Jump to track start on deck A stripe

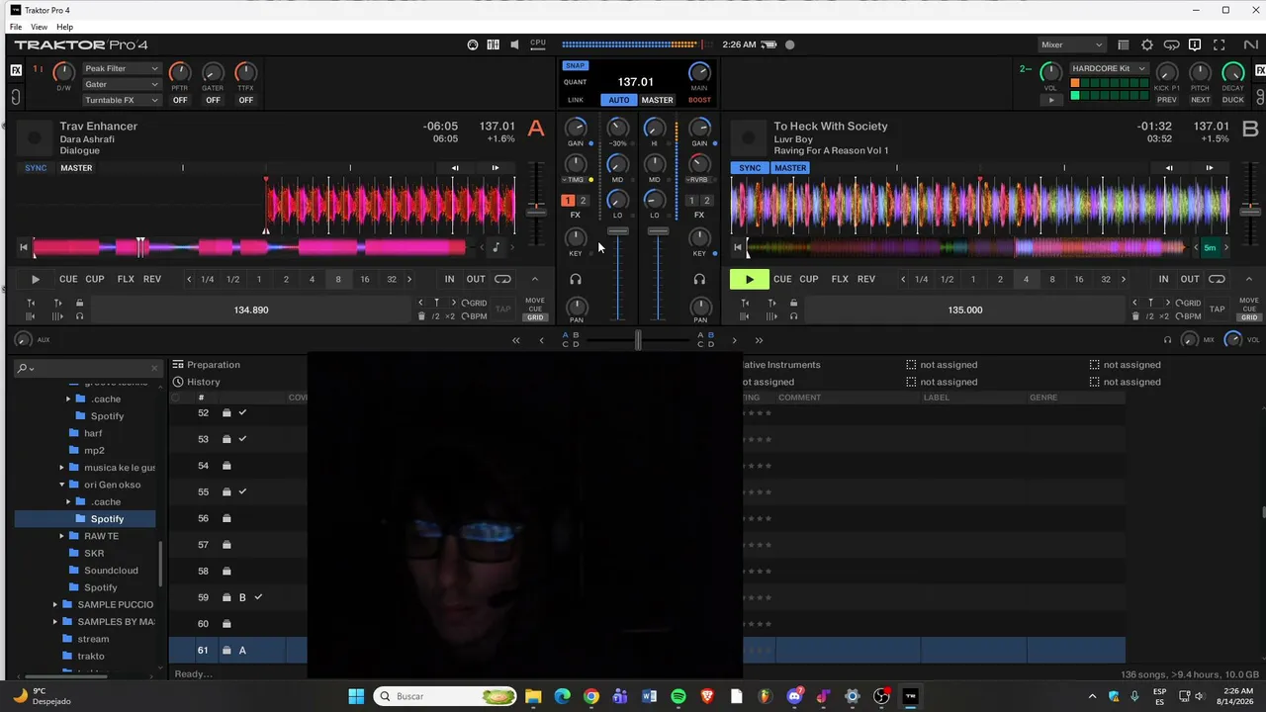coord(24,247)
